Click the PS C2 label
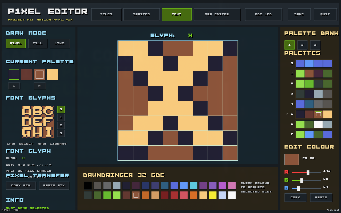The height and width of the screenshot is (213, 341). click(x=308, y=158)
